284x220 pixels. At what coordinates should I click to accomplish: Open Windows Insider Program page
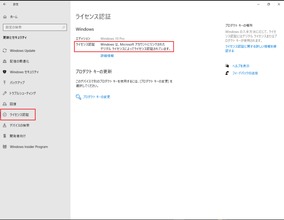[x=29, y=147]
